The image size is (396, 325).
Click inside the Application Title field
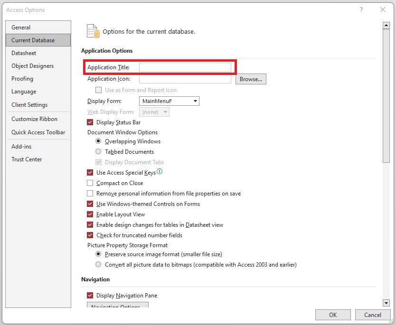(x=185, y=67)
